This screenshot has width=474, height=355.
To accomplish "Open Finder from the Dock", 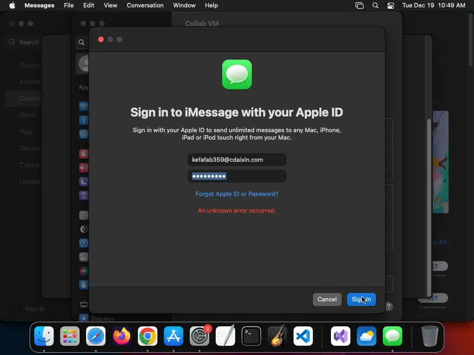I will tap(44, 336).
